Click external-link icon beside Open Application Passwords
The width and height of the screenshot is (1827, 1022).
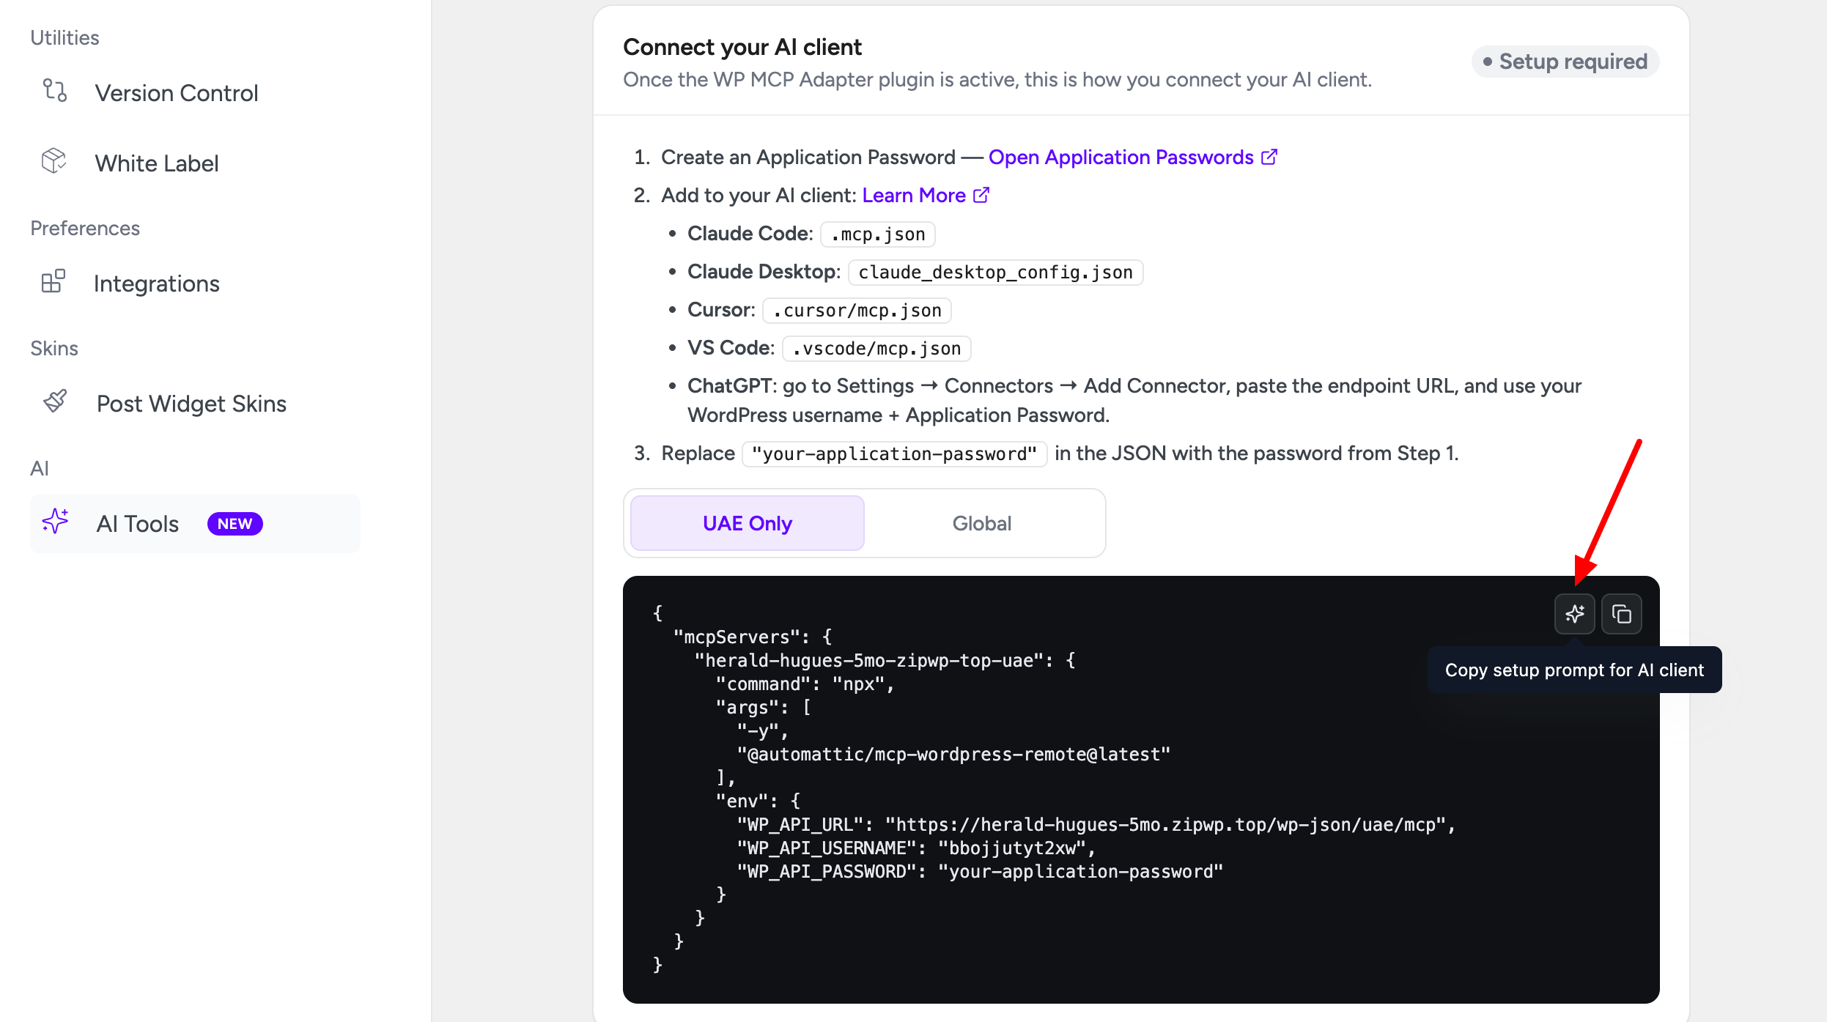coord(1269,157)
